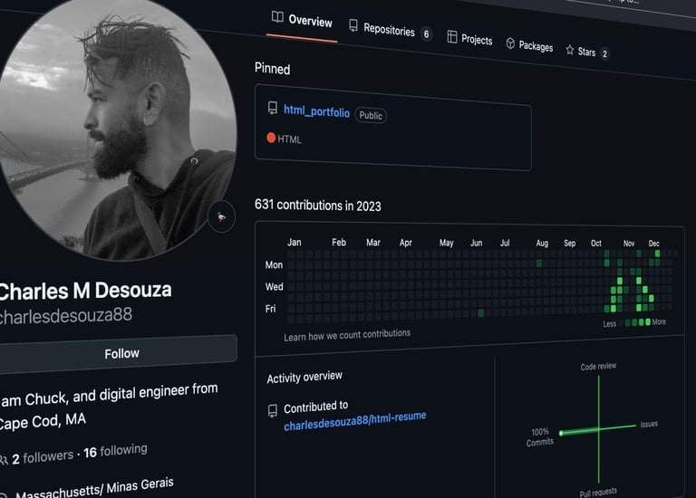Open the 16 following link
The image size is (696, 498).
[x=115, y=451]
